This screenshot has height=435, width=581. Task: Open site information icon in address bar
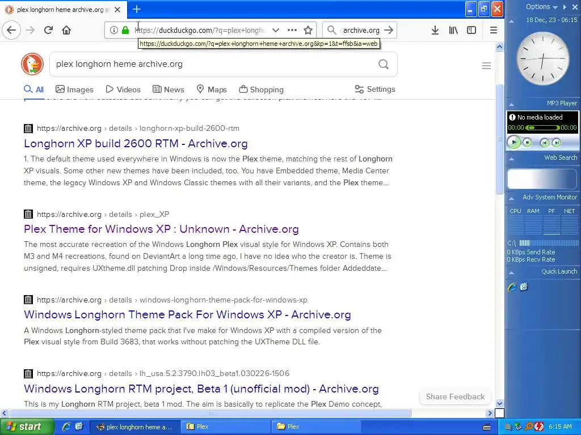[x=113, y=31]
